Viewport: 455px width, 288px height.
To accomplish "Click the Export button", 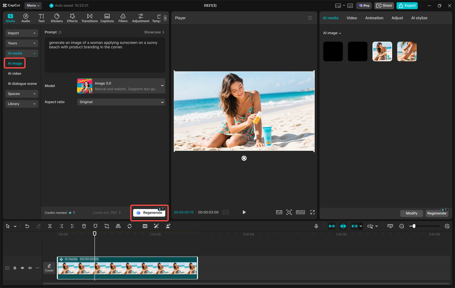I will coord(407,5).
